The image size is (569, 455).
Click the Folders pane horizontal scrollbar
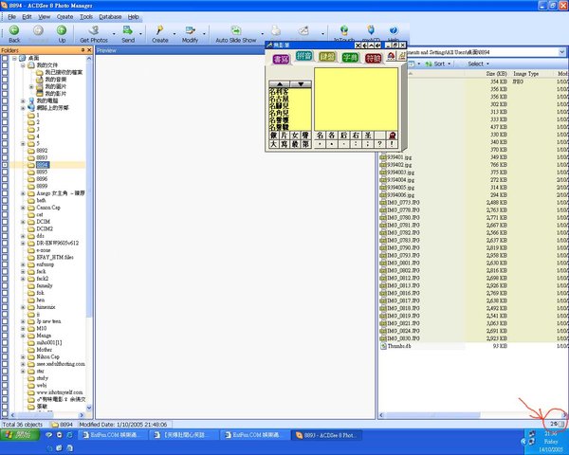(x=46, y=415)
